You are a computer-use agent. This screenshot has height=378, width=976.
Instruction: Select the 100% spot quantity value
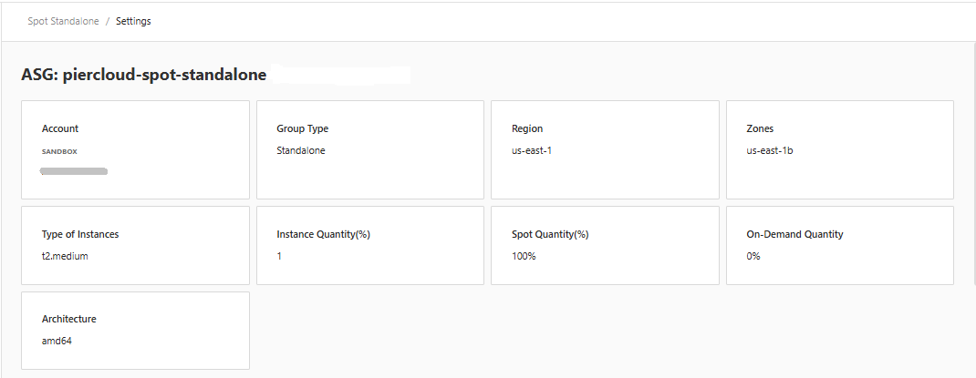click(x=524, y=256)
